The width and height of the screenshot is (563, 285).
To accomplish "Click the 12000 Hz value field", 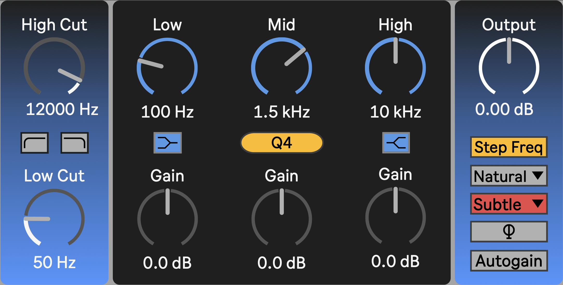I will coord(62,109).
